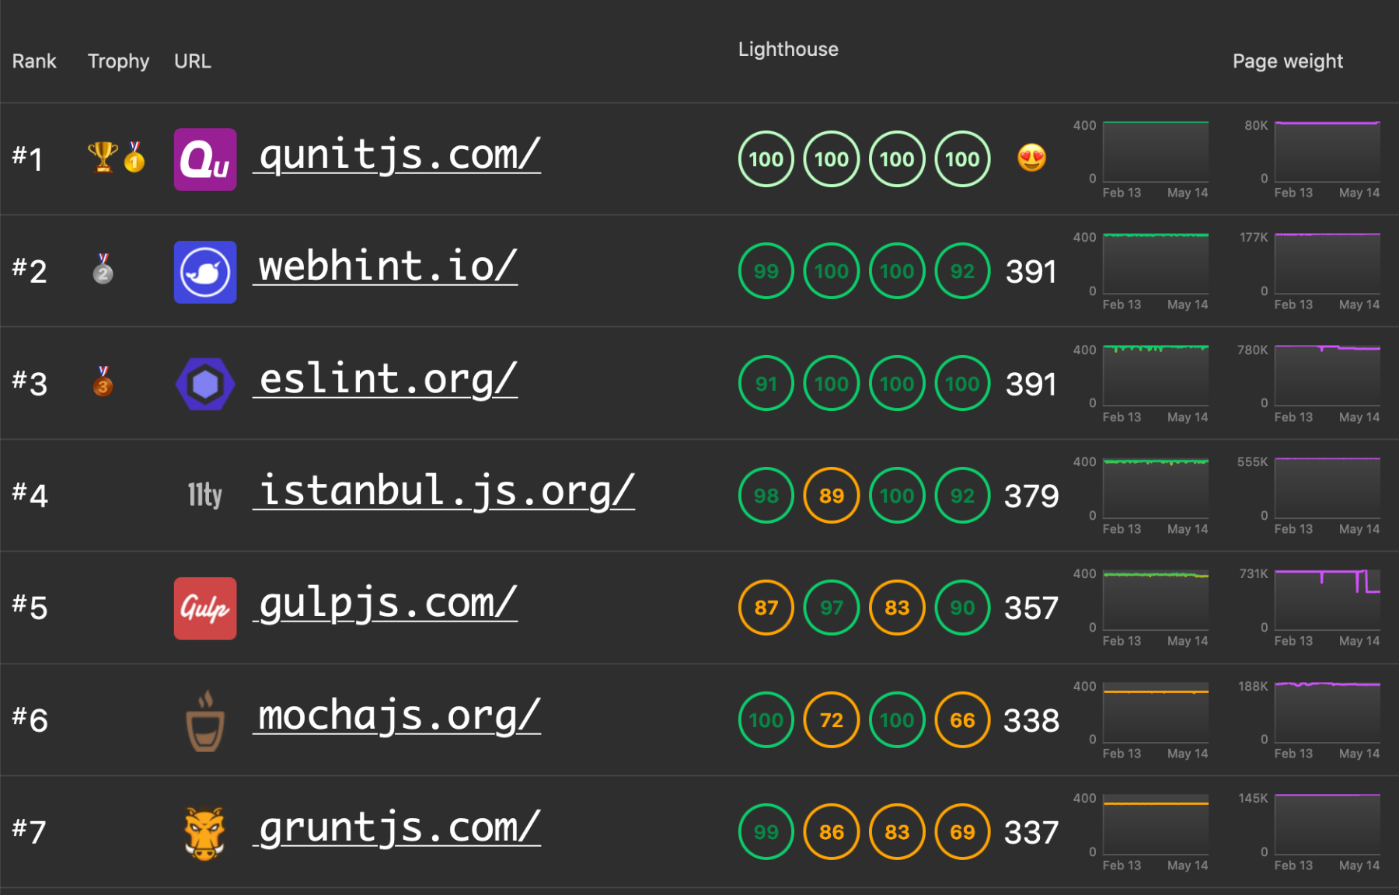Click the webhint blue narwhal logo
1399x895 pixels.
click(204, 272)
